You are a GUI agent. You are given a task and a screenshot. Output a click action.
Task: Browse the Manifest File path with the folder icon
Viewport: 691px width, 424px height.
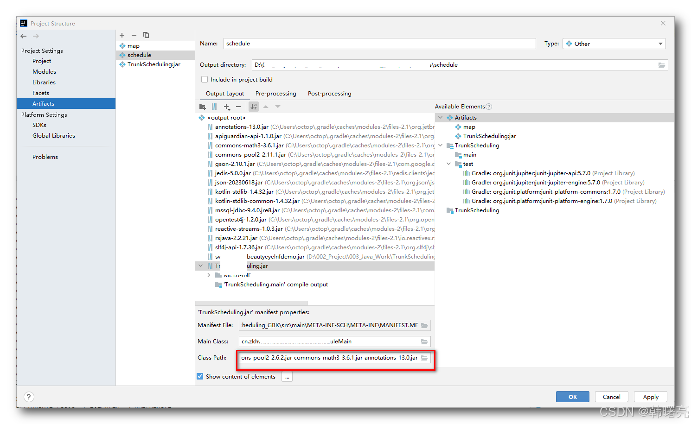pos(424,325)
